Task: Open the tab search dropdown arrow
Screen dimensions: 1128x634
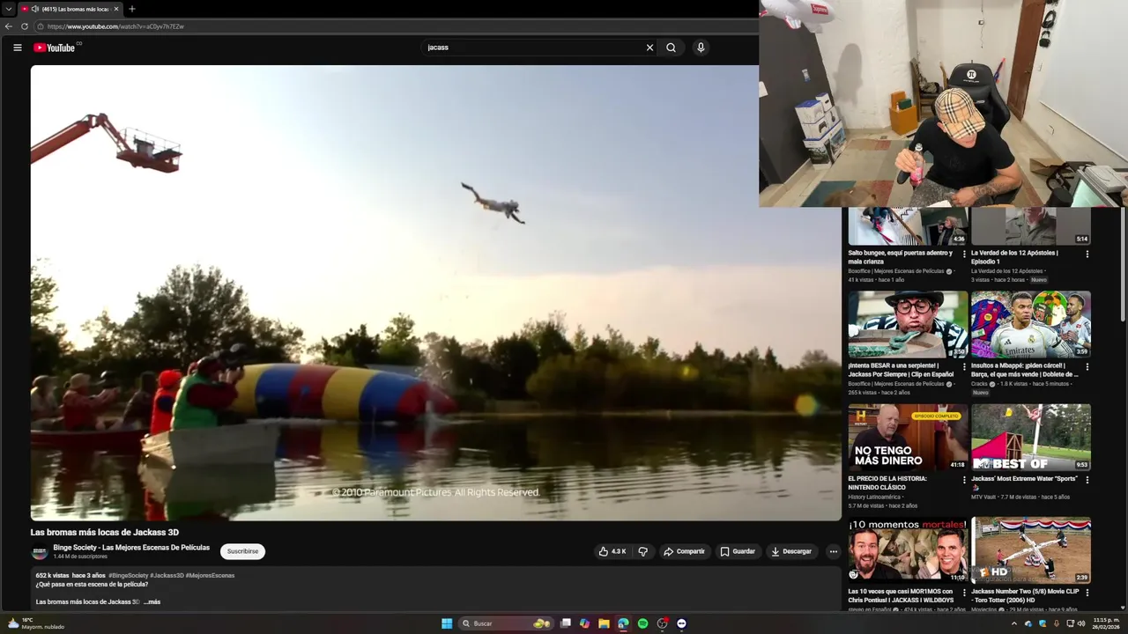Action: pyautogui.click(x=8, y=9)
